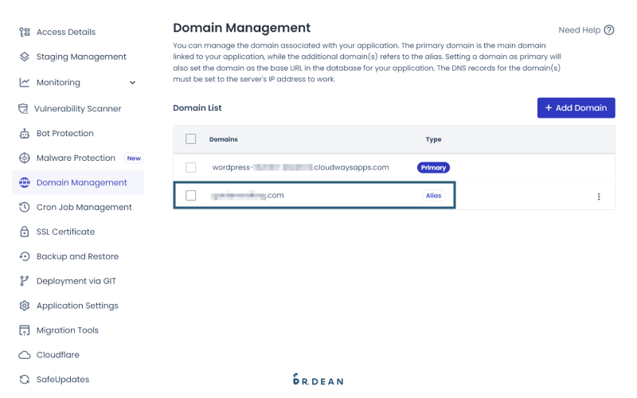The height and width of the screenshot is (398, 637).
Task: Expand the Monitoring submenu chevron
Action: (132, 83)
